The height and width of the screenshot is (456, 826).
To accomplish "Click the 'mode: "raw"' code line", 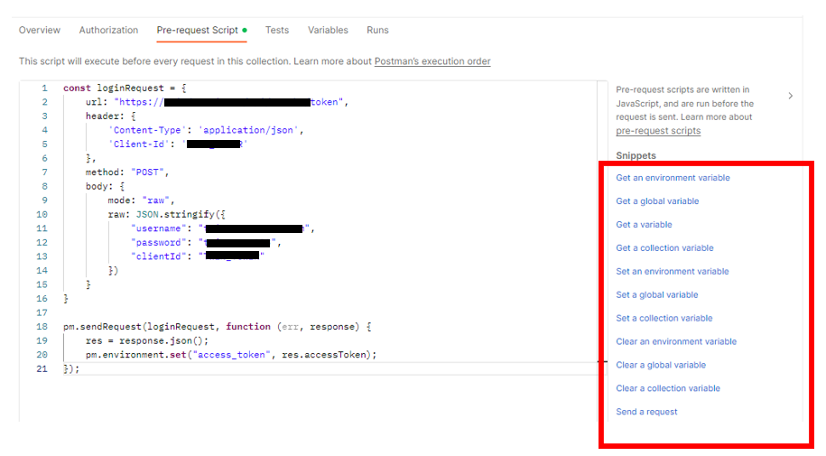I will 141,200.
